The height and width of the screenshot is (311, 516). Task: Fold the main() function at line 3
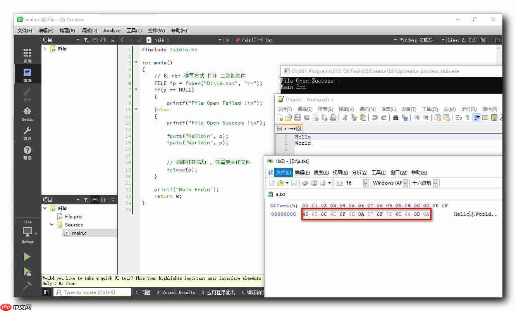coord(136,62)
